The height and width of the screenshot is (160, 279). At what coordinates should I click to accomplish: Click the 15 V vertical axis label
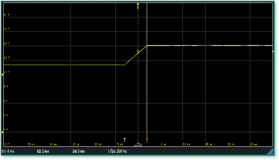(x=6, y=58)
